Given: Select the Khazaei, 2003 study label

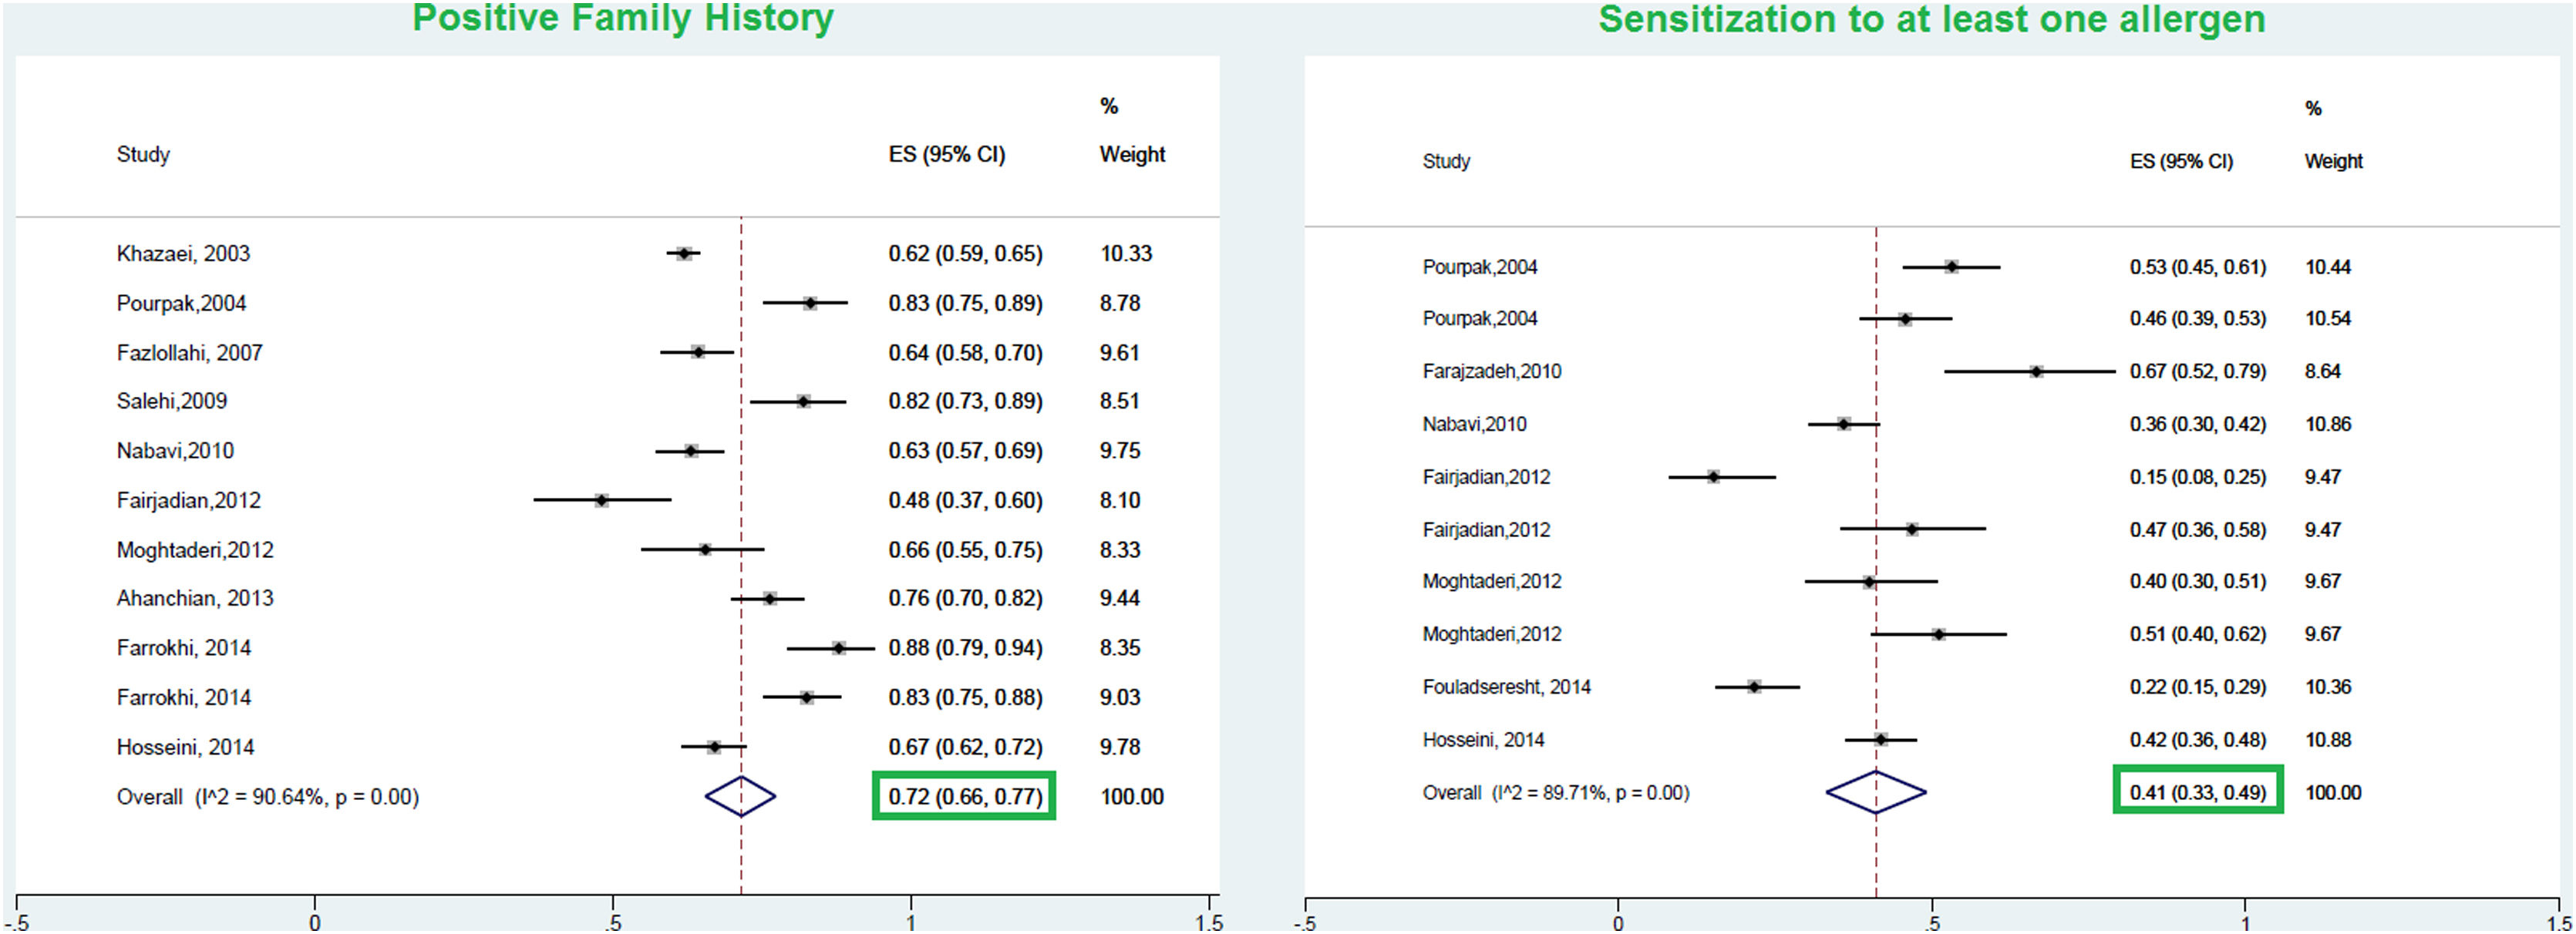Looking at the screenshot, I should coord(183,254).
